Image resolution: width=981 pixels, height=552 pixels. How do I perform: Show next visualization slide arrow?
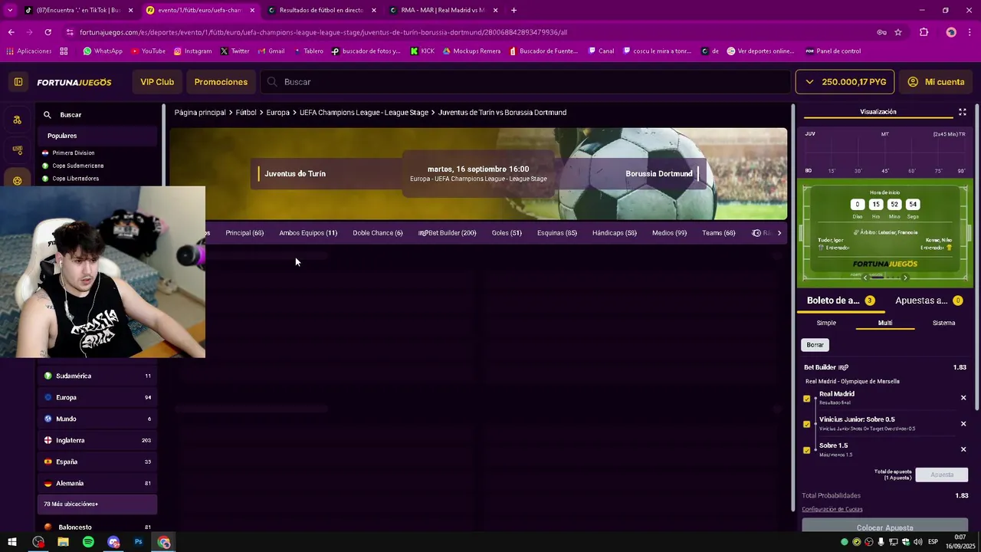coord(905,278)
